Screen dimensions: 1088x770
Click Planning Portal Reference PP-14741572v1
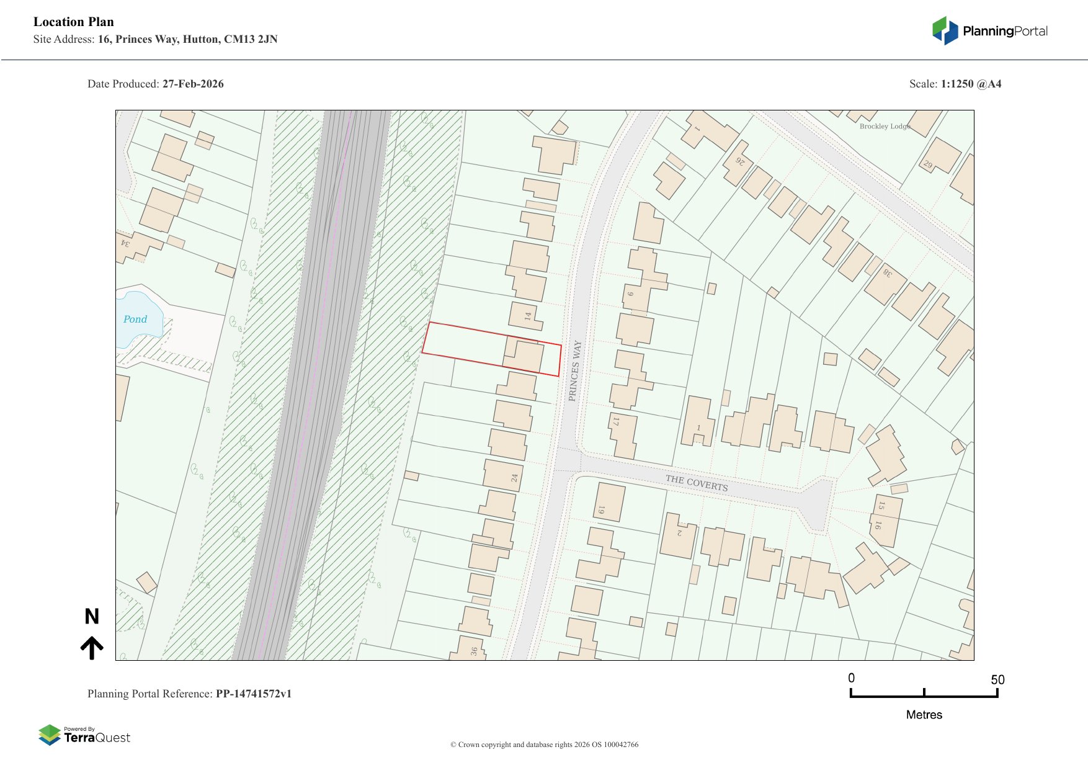pyautogui.click(x=189, y=694)
